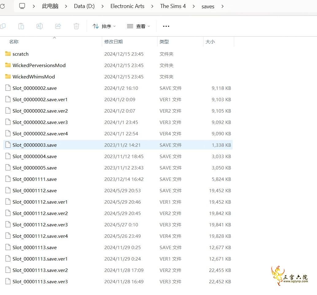Click file icon of Slot_00001112.save
Screen dimensions: 317x295
click(8, 190)
